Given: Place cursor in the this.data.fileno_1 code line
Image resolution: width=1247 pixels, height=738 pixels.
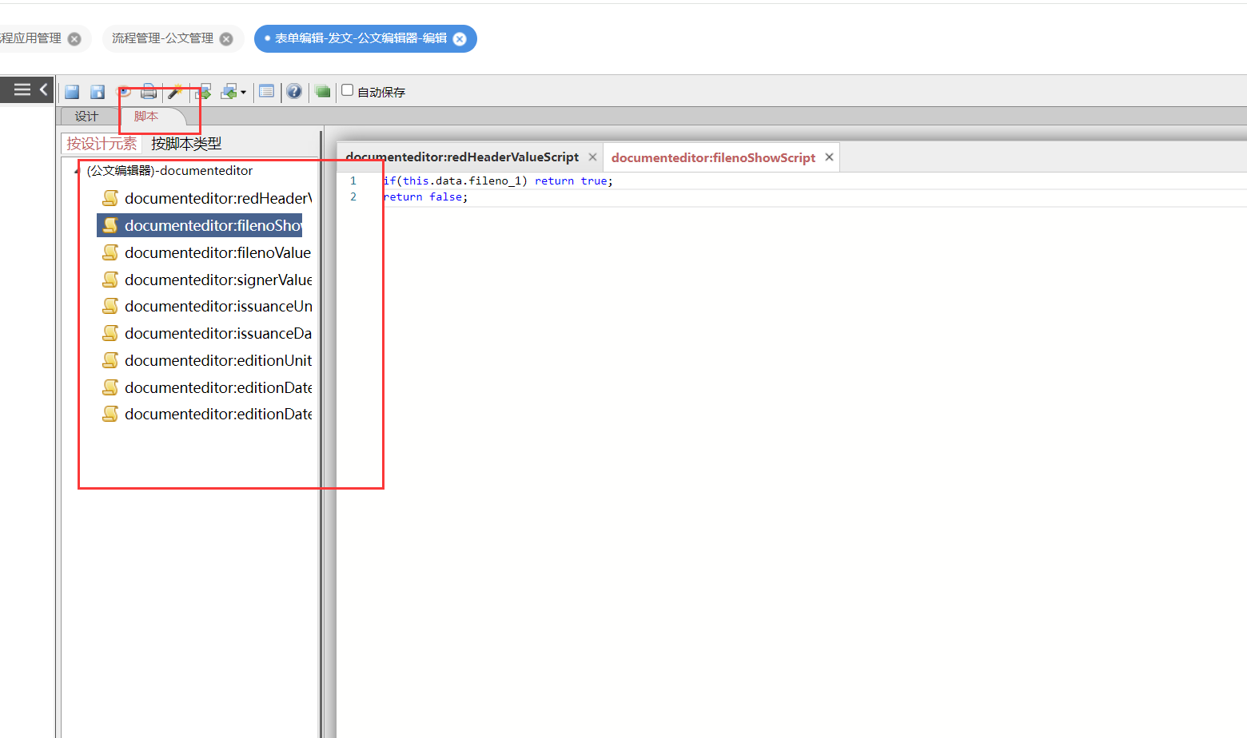Looking at the screenshot, I should [498, 181].
